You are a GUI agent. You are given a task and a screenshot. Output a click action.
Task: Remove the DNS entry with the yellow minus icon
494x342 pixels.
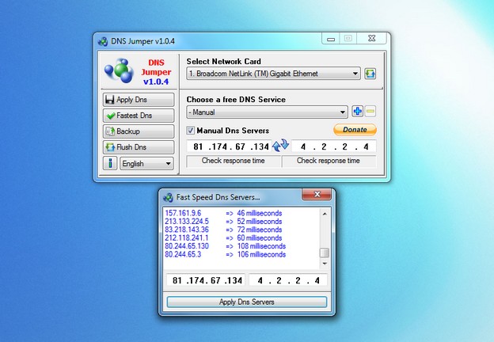click(370, 111)
